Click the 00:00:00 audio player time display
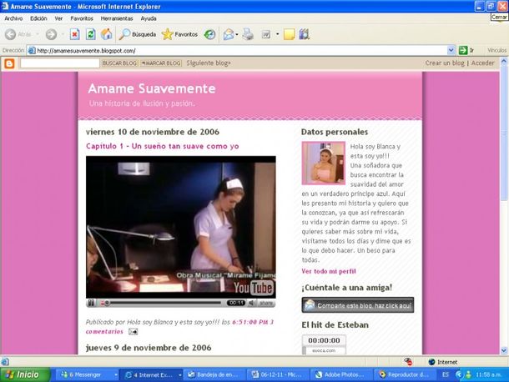 tap(324, 340)
